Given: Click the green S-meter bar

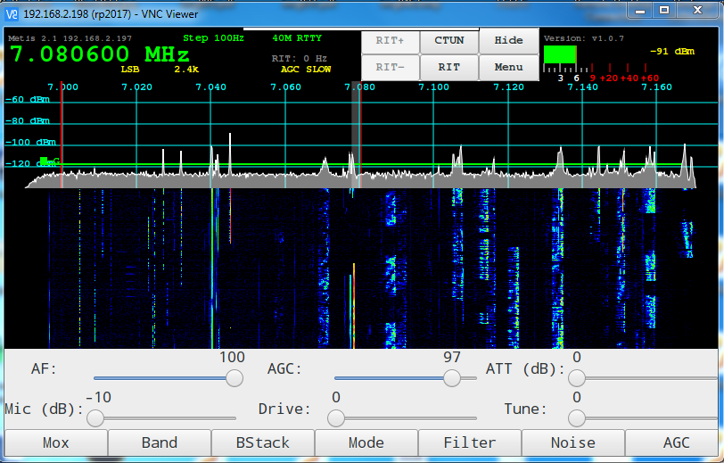Looking at the screenshot, I should click(x=560, y=54).
